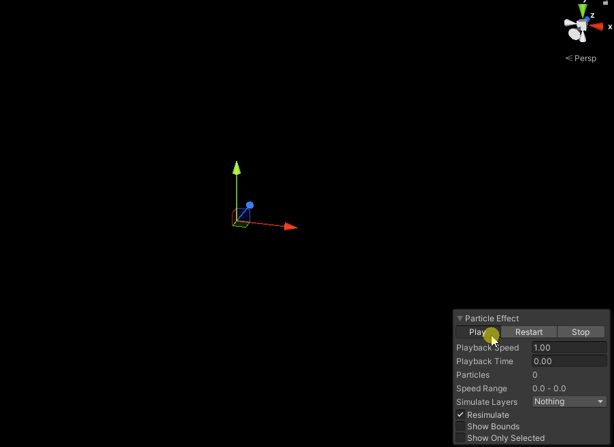The height and width of the screenshot is (447, 614).
Task: Edit the Playback Time field
Action: pyautogui.click(x=569, y=361)
